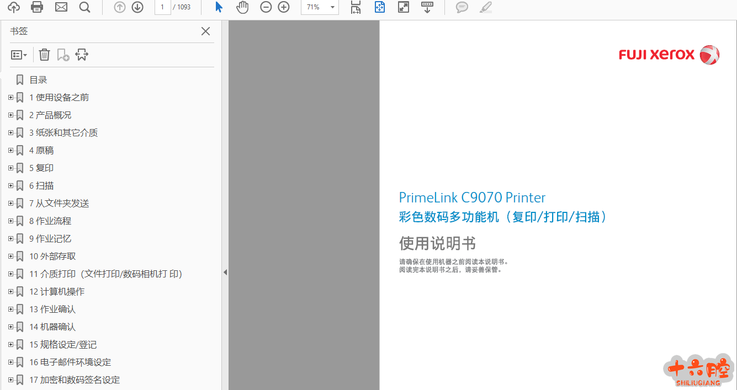Add a comment with speech bubble icon
The height and width of the screenshot is (390, 737).
pyautogui.click(x=462, y=7)
